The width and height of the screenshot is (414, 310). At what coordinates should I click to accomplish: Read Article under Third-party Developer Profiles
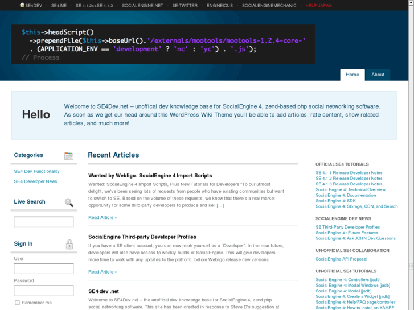[103, 272]
